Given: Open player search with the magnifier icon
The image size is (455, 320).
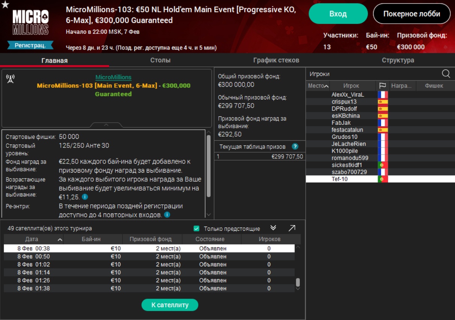Looking at the screenshot, I should click(446, 74).
